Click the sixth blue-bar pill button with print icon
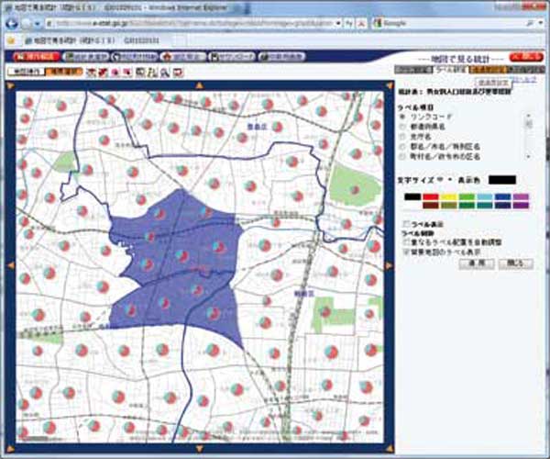This screenshot has height=459, width=550. point(281,57)
